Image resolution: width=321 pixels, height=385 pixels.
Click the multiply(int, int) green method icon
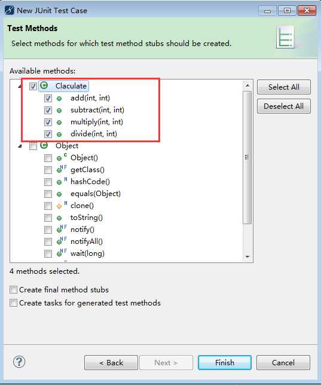coord(59,123)
